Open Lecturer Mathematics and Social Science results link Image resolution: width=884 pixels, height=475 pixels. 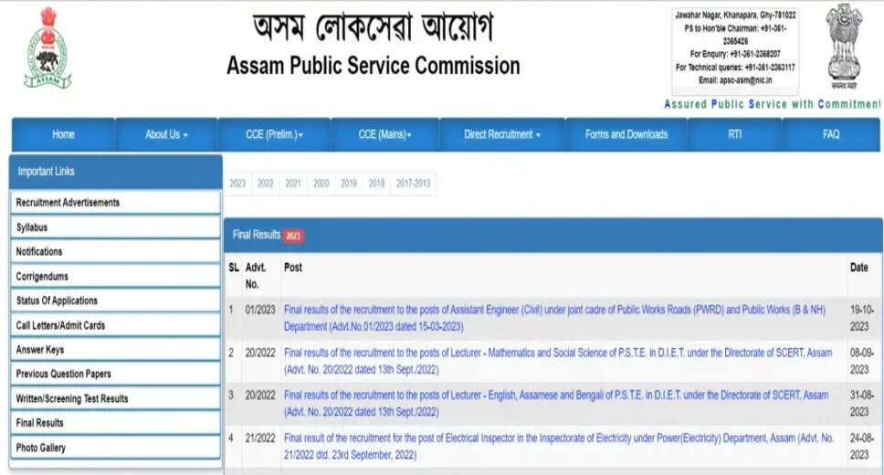click(x=558, y=361)
